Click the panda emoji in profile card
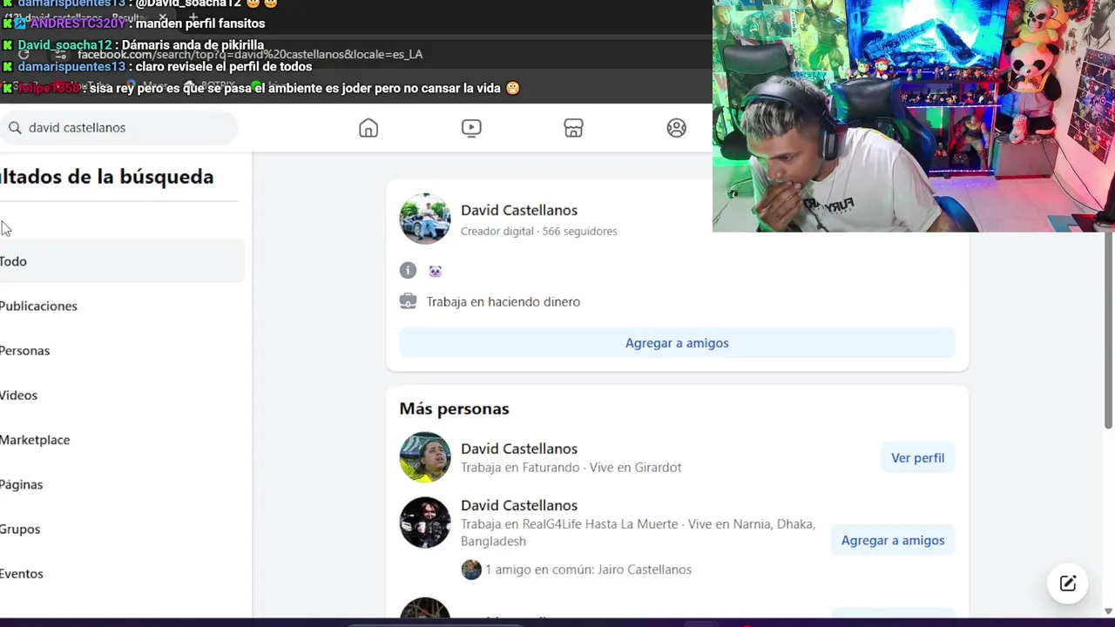Viewport: 1115px width, 627px height. 436,271
